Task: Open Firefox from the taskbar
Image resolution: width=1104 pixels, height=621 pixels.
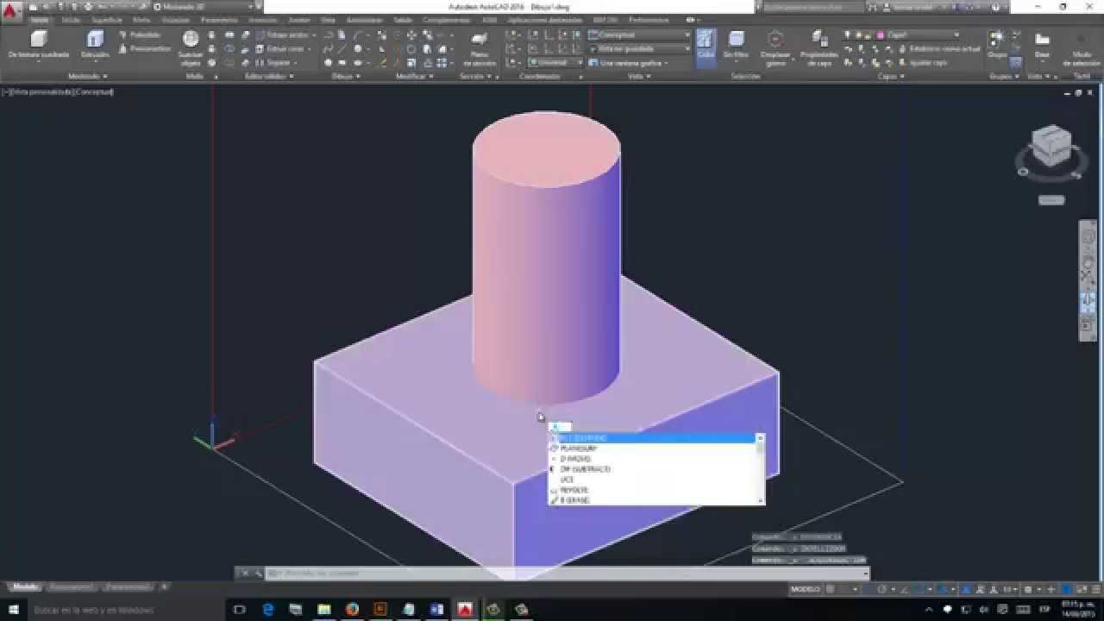Action: pyautogui.click(x=352, y=609)
